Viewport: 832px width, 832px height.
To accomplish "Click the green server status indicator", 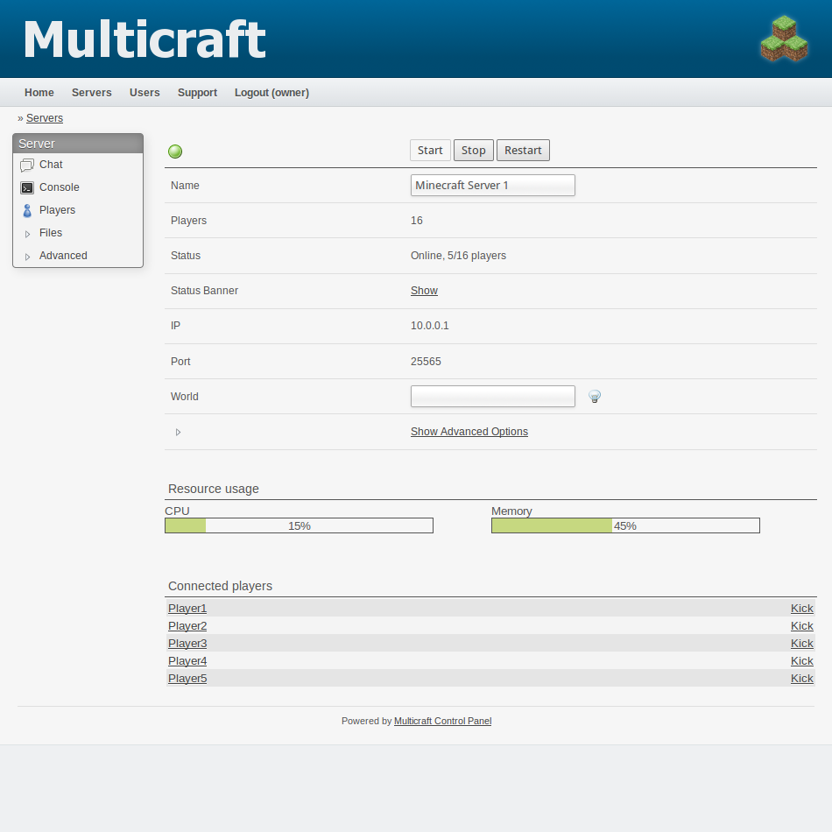I will click(x=175, y=152).
